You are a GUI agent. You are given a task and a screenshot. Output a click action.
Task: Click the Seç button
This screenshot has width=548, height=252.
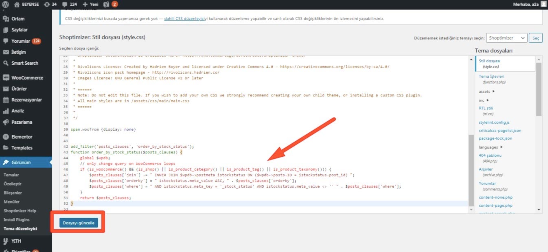(536, 38)
